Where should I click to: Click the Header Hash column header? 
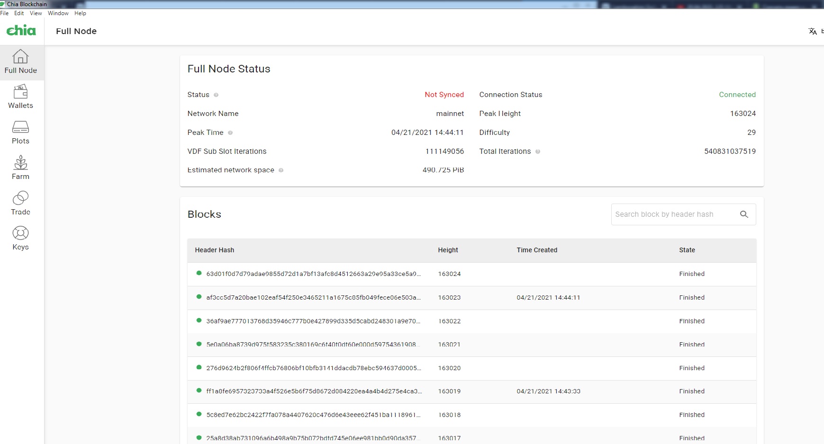[215, 250]
